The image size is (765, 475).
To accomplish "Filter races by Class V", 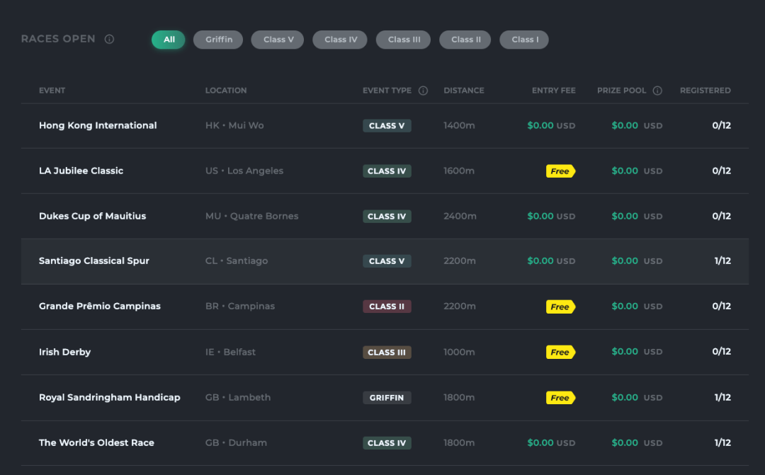I will pos(278,40).
